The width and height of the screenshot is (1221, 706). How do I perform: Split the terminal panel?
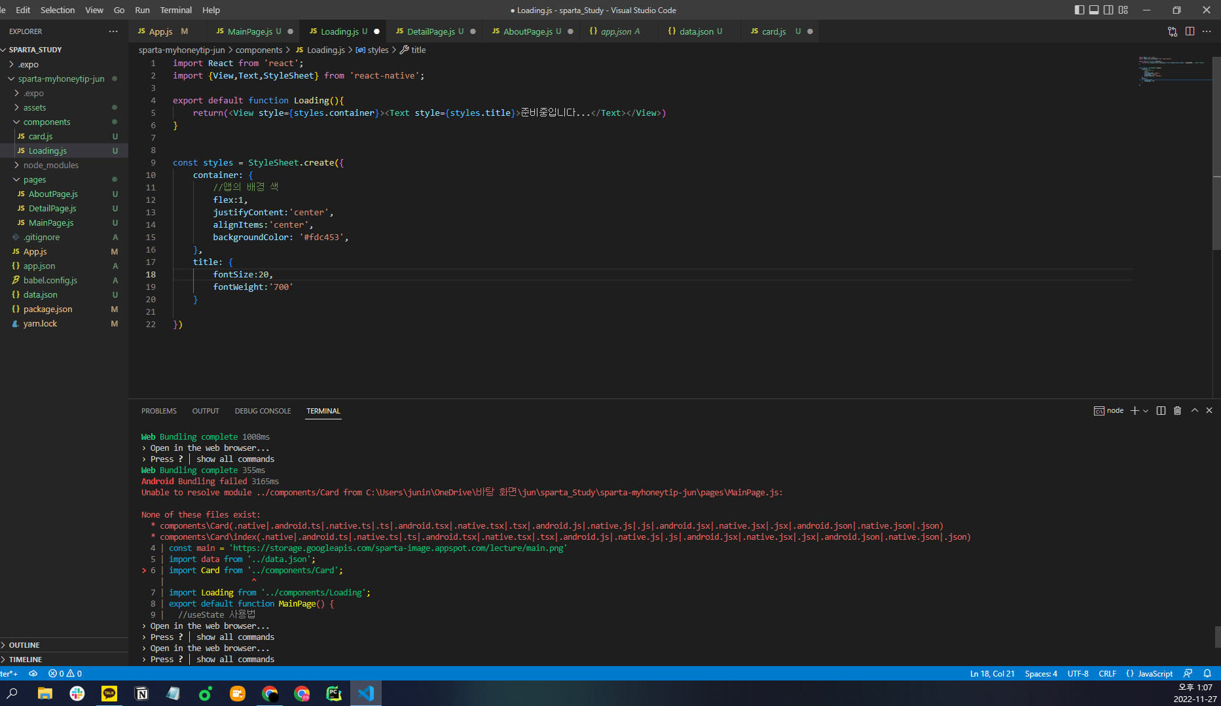click(x=1161, y=410)
